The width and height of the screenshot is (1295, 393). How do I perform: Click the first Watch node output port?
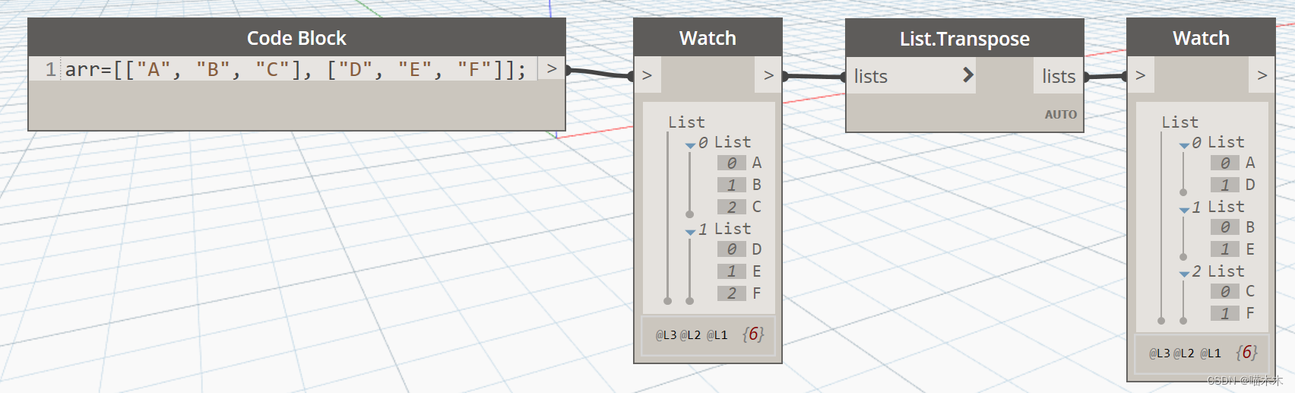point(768,75)
